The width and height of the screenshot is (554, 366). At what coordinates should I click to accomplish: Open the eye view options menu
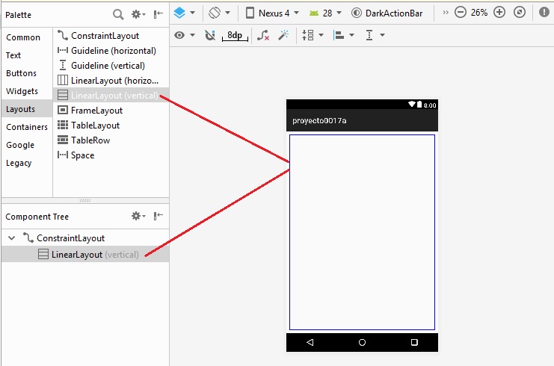[184, 35]
